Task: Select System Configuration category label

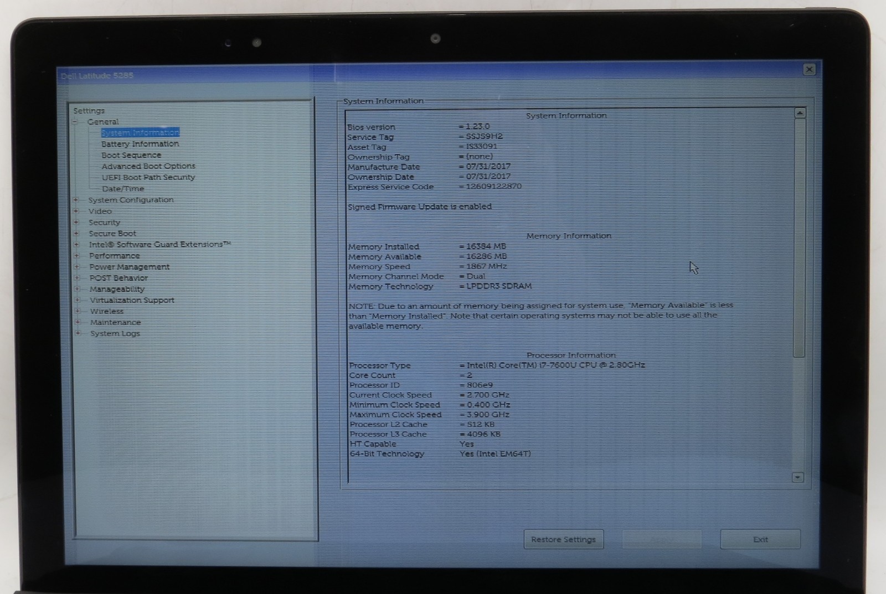Action: 131,200
